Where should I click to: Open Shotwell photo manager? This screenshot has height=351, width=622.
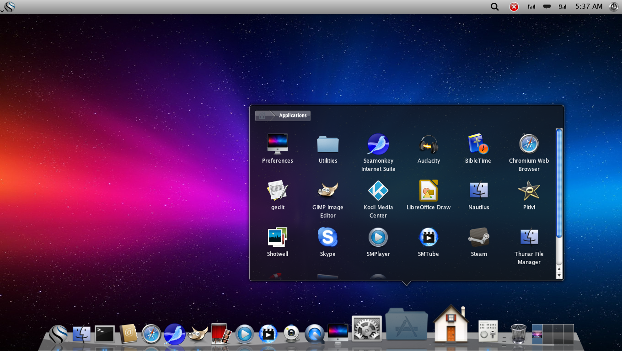click(x=278, y=242)
